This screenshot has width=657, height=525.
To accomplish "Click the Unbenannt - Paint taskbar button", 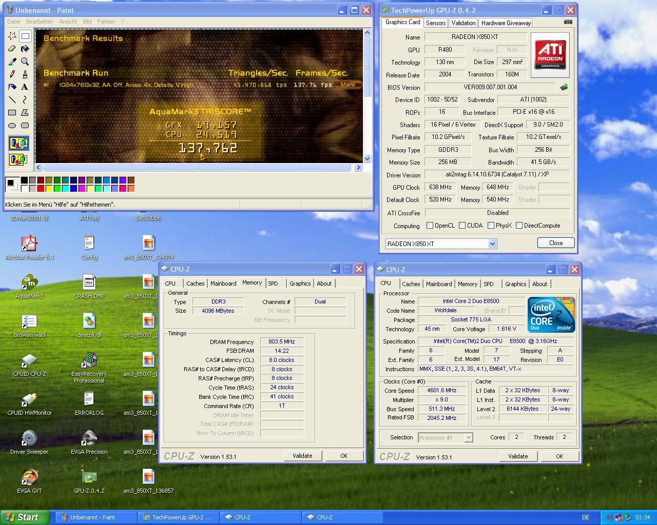I will 96,517.
